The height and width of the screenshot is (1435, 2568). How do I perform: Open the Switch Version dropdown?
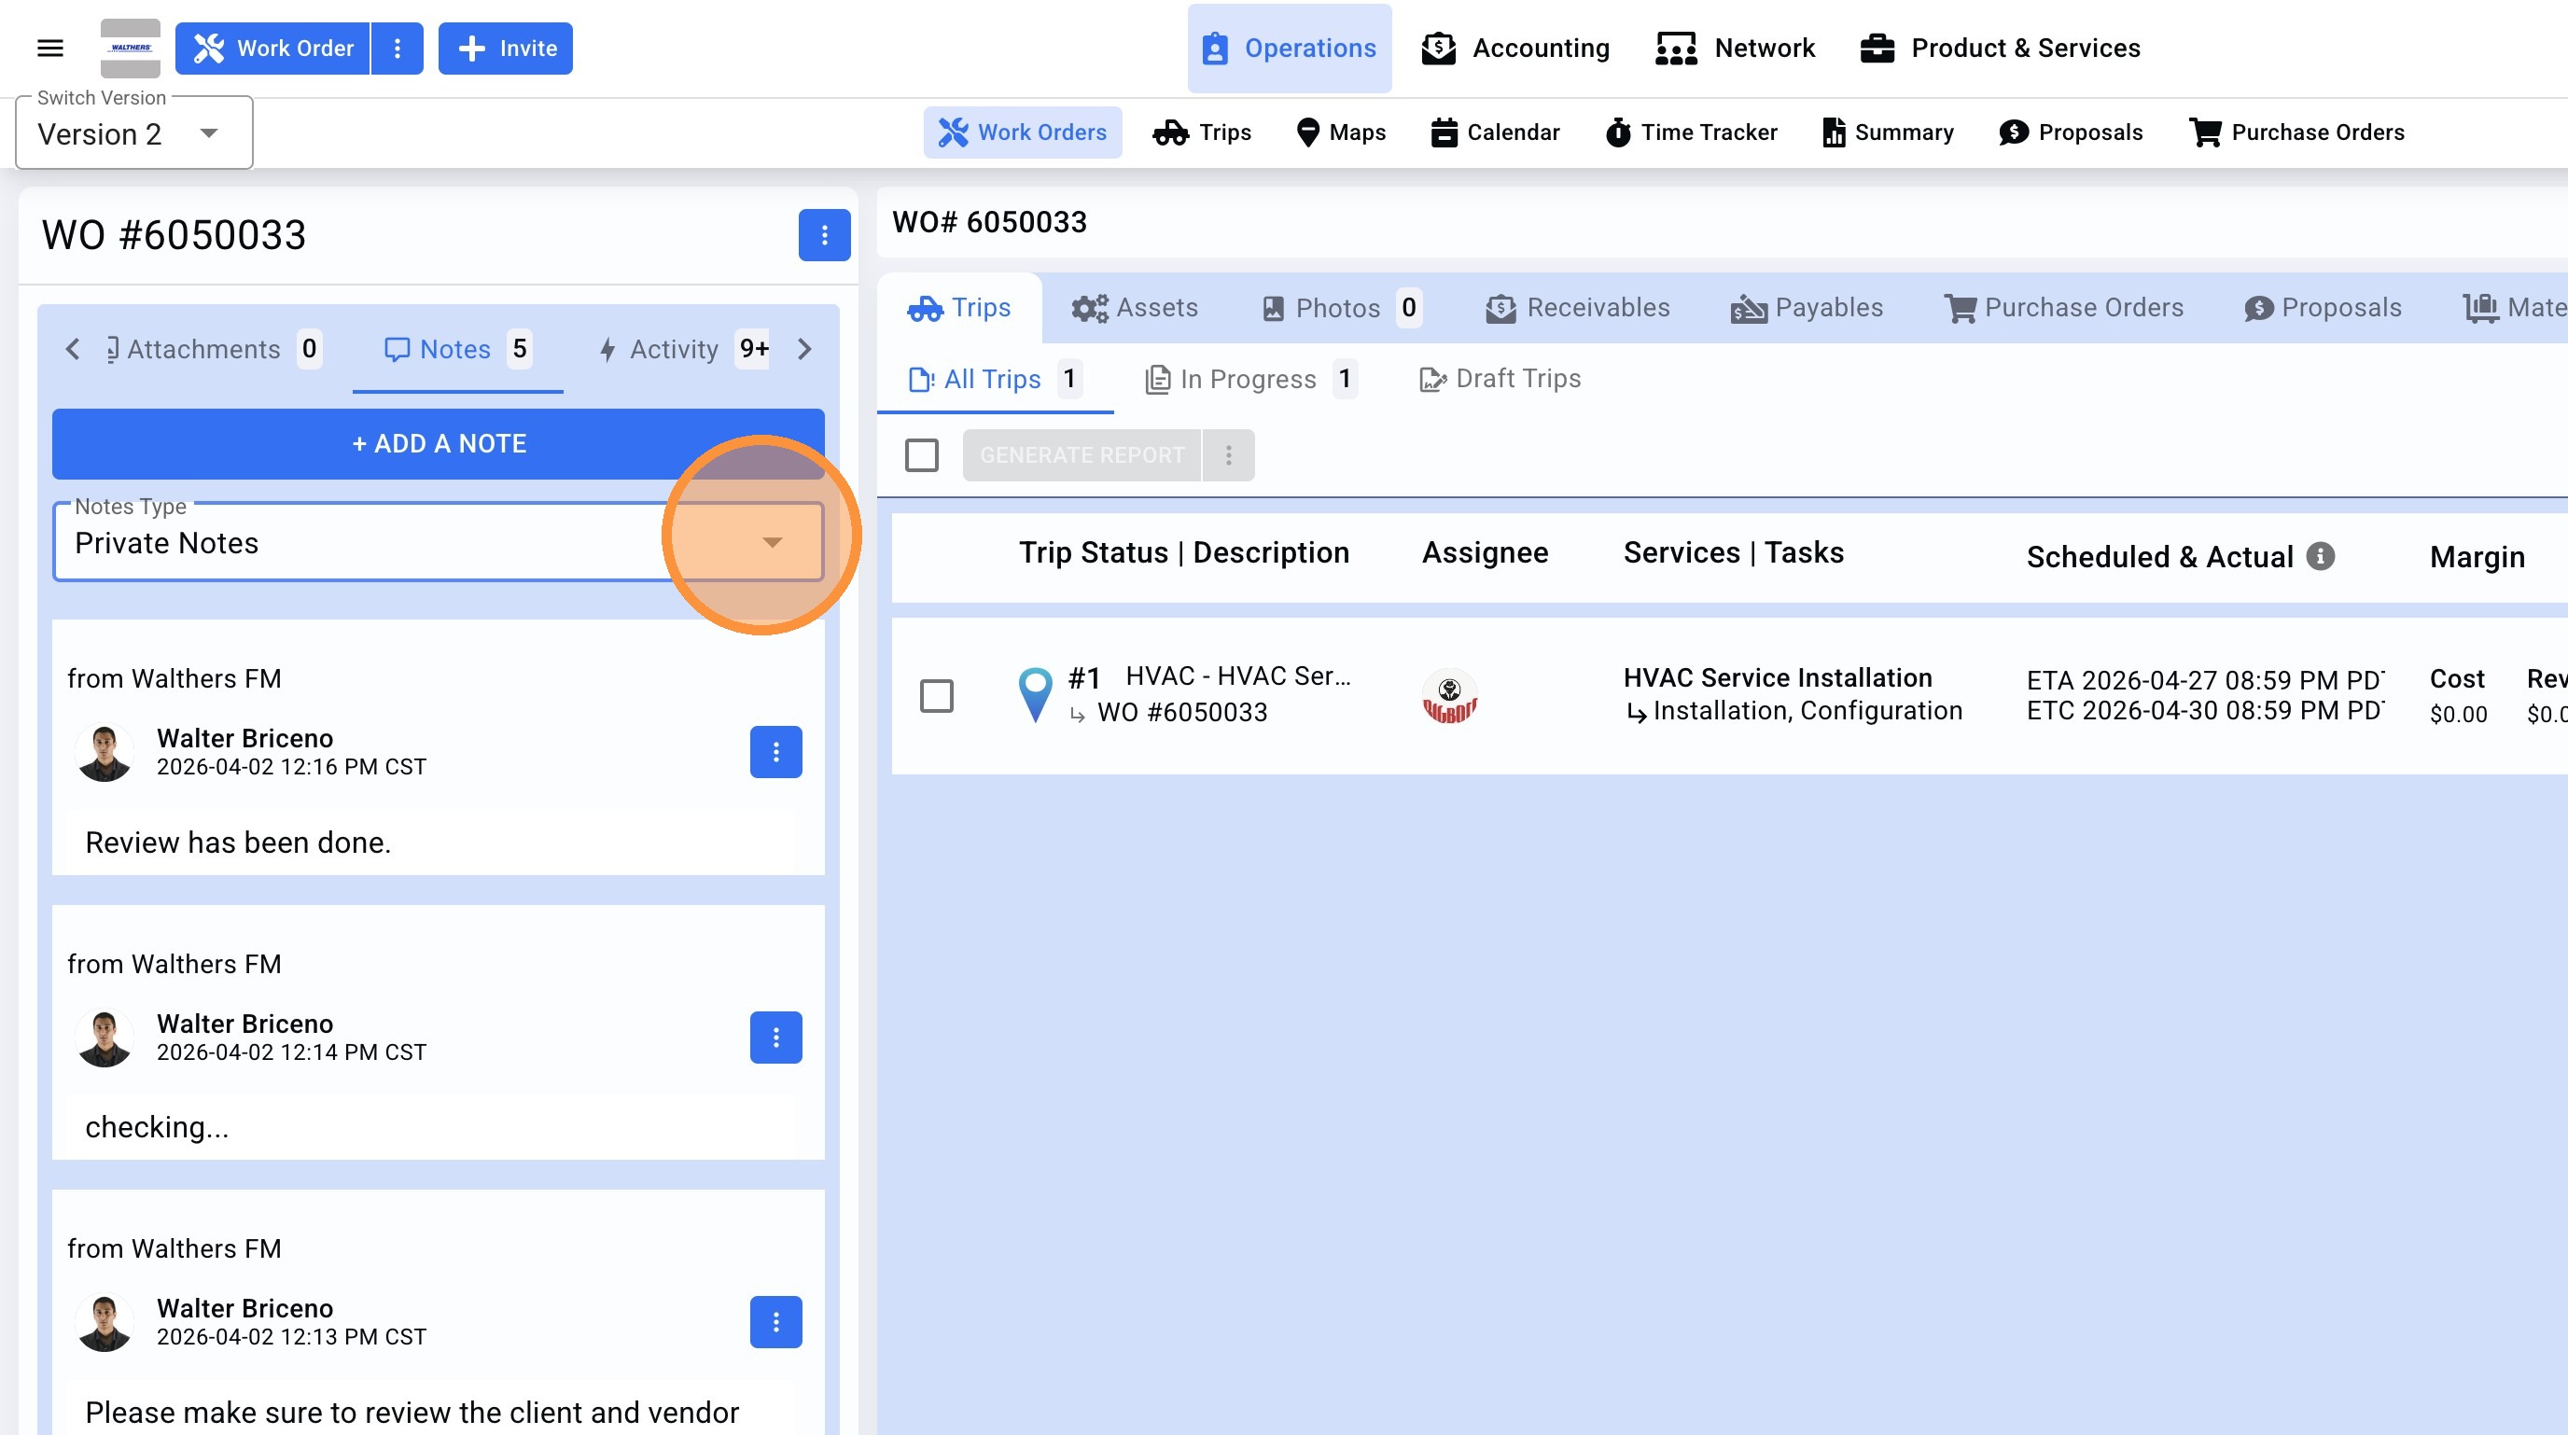pos(133,133)
